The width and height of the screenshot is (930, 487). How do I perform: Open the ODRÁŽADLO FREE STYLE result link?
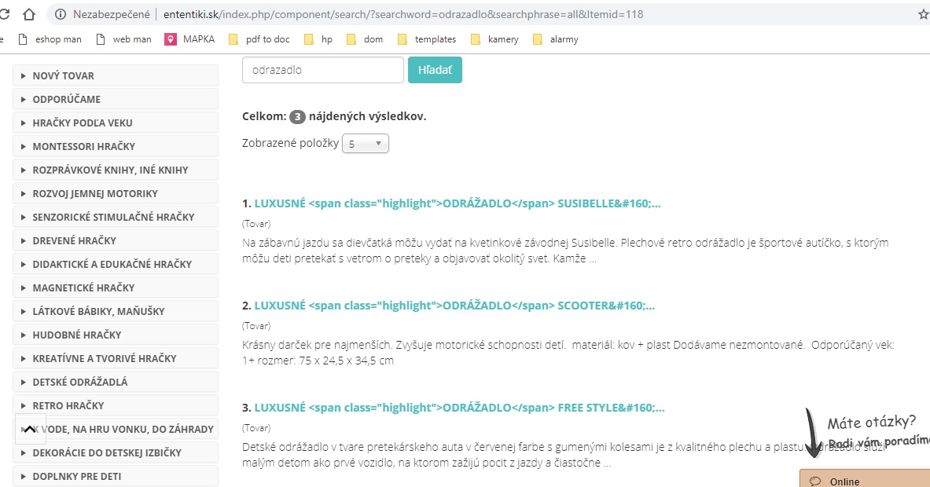(460, 408)
